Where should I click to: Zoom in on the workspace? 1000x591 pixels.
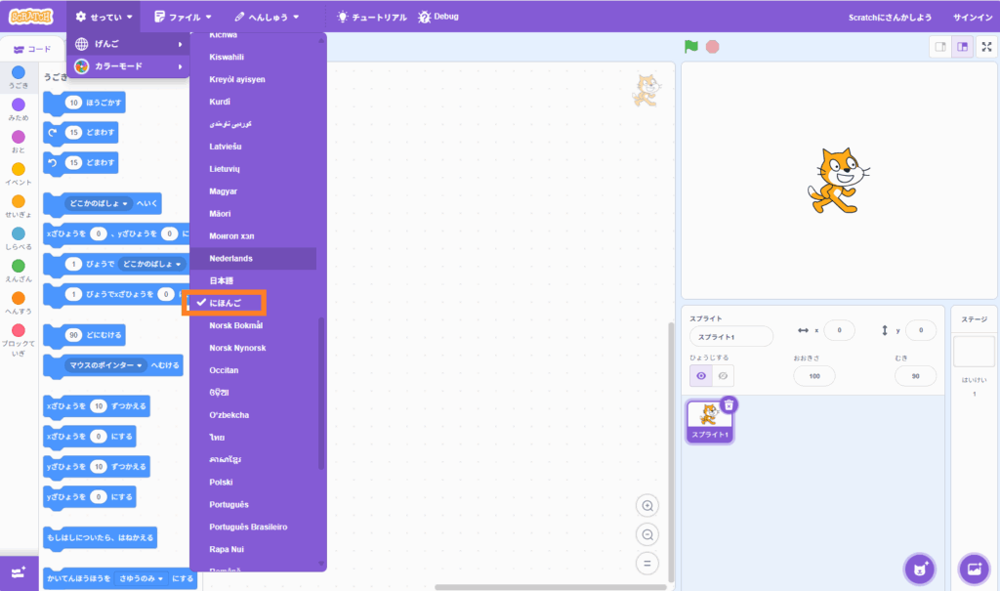[647, 506]
